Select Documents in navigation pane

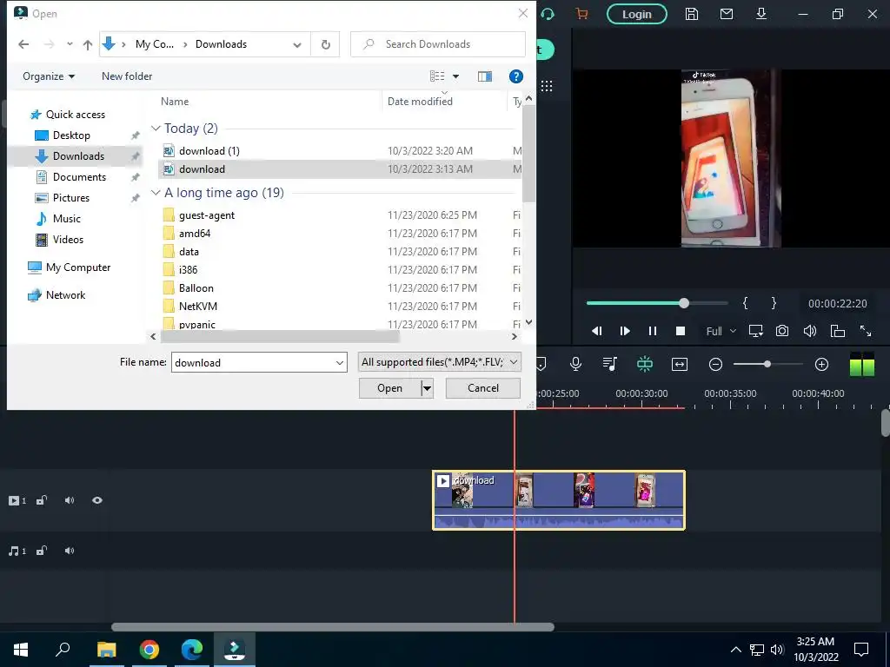79,177
